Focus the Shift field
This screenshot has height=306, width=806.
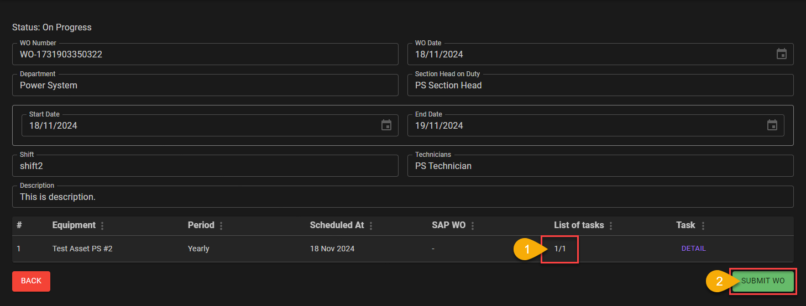[x=205, y=166]
